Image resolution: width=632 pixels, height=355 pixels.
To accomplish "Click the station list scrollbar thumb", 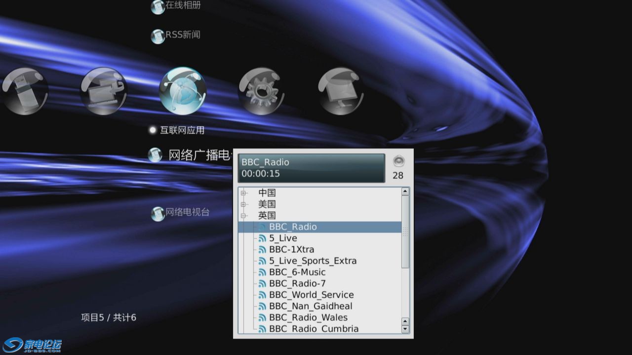I will pos(405,232).
